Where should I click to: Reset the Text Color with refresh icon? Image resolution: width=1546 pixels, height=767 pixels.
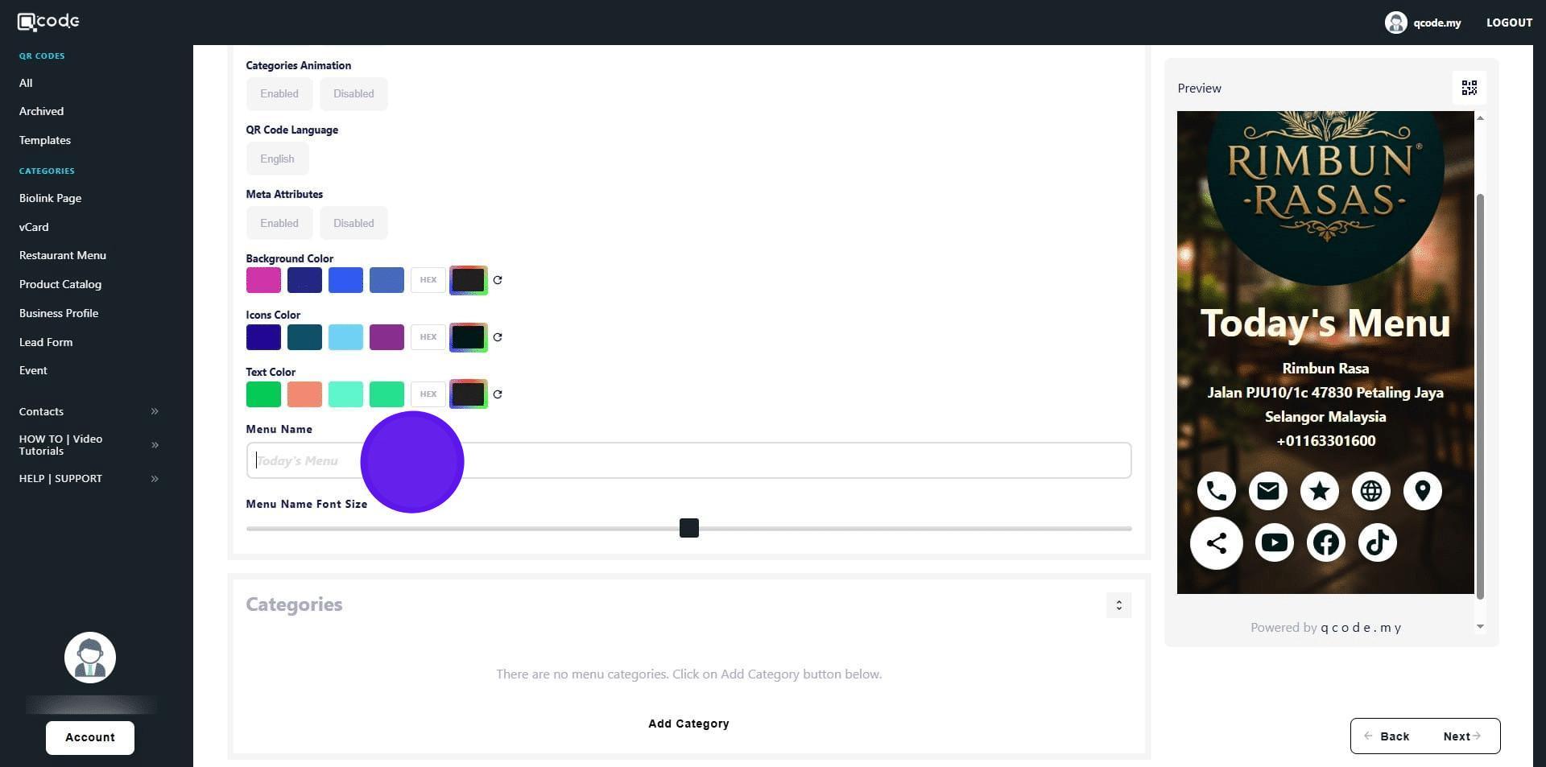pyautogui.click(x=498, y=394)
